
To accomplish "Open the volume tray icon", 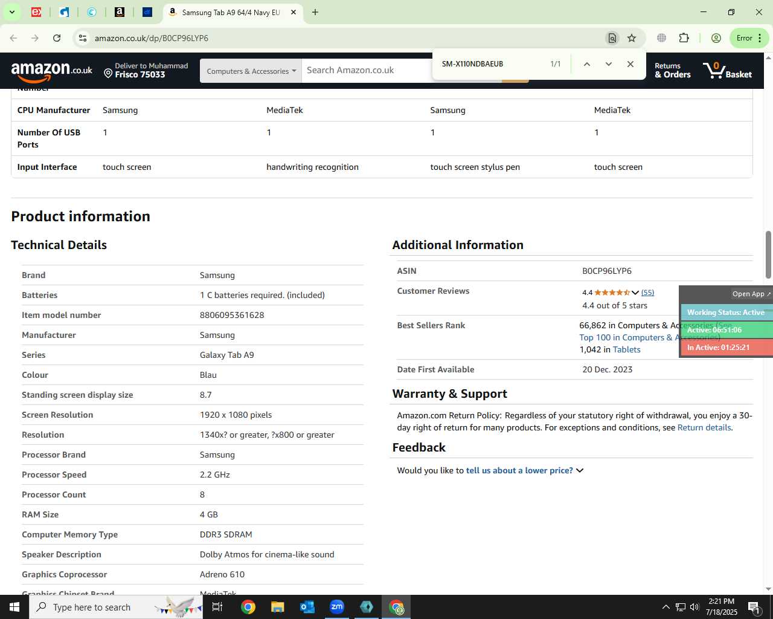I will point(694,607).
